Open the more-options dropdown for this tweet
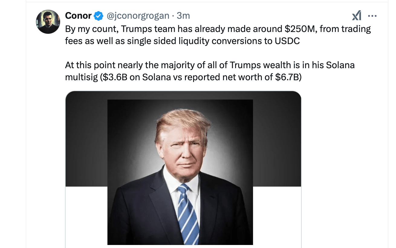The height and width of the screenshot is (248, 396). [x=373, y=15]
